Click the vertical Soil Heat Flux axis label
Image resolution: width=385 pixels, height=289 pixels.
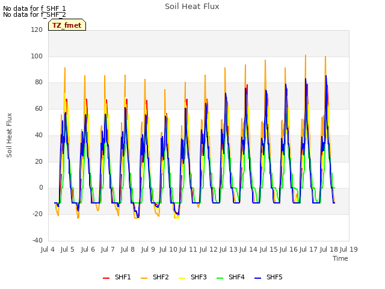click(x=9, y=135)
